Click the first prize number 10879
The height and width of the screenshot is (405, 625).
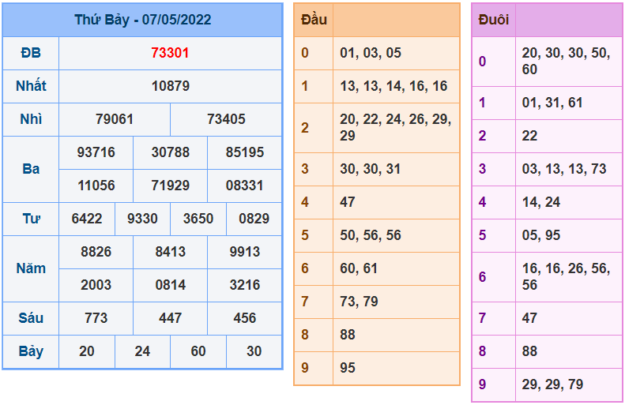coord(170,85)
